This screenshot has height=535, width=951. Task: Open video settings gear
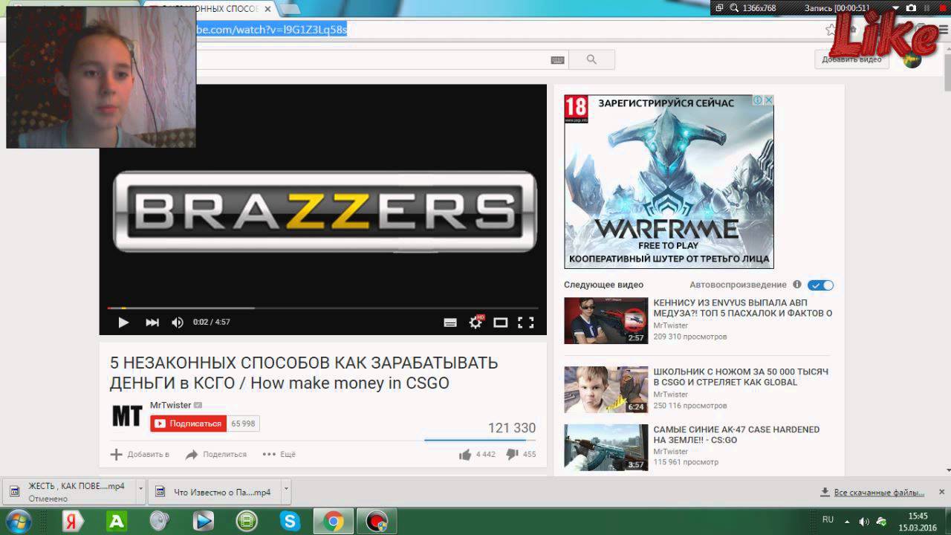[x=475, y=322]
